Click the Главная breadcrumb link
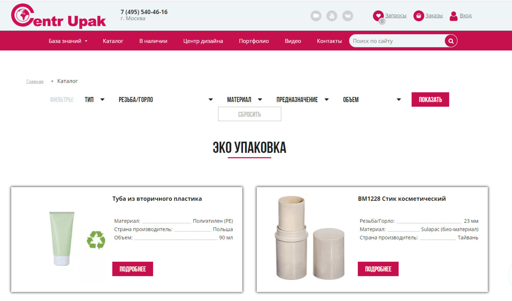512x301 pixels. [x=35, y=81]
